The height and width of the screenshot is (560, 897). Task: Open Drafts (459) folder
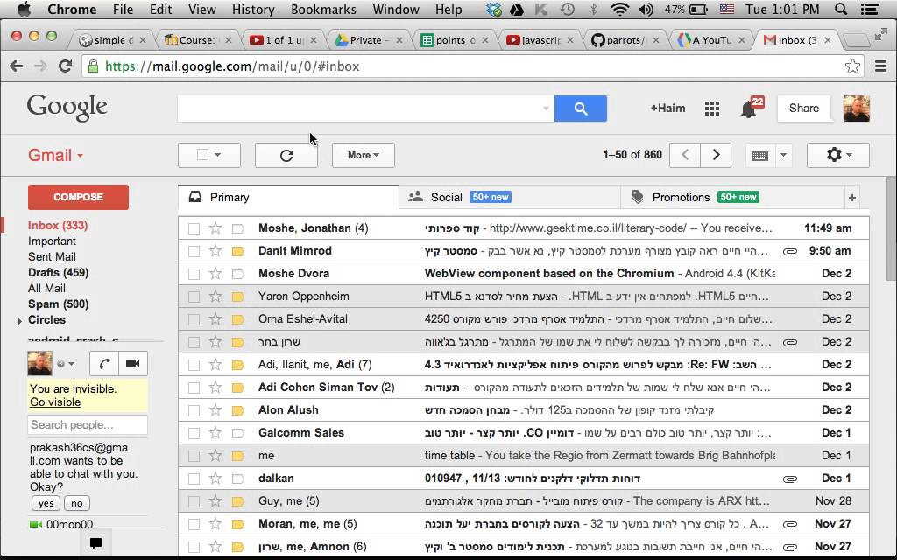click(59, 273)
